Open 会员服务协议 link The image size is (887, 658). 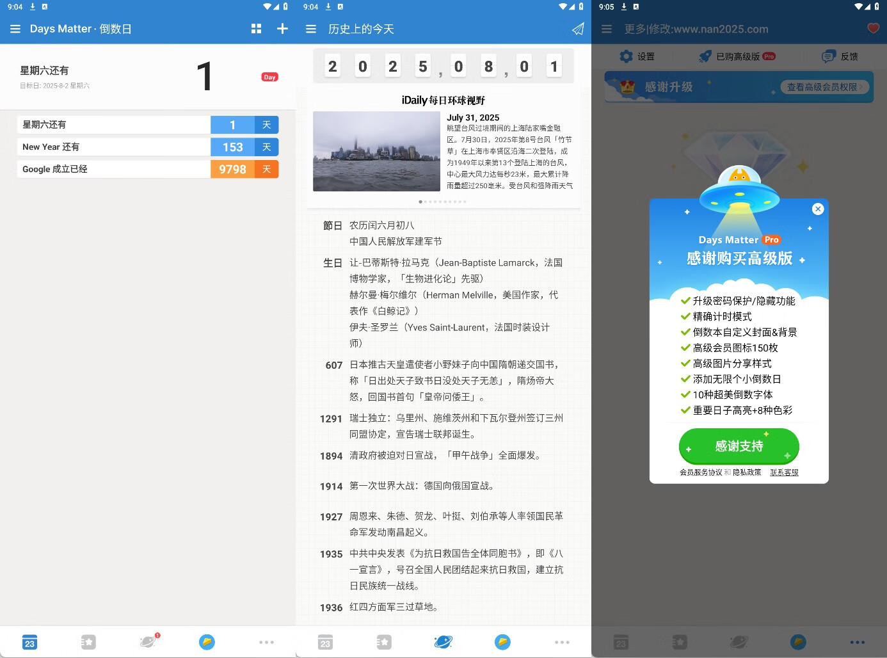(701, 472)
